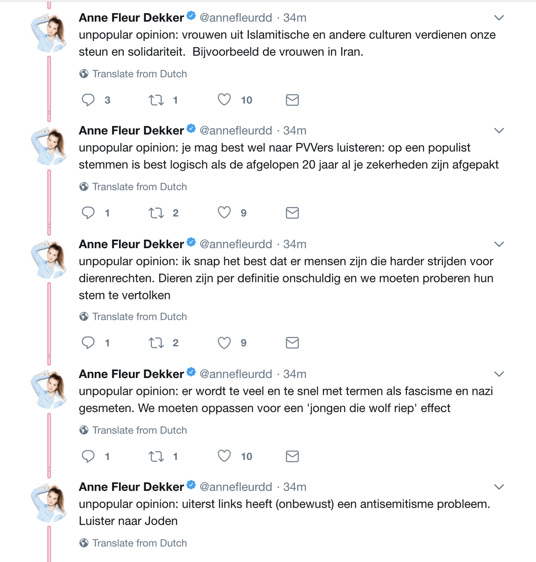
Task: Expand options for the PVVers tweet
Action: tap(499, 130)
